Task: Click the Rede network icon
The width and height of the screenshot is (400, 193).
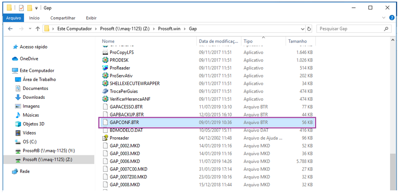Action: click(x=15, y=171)
